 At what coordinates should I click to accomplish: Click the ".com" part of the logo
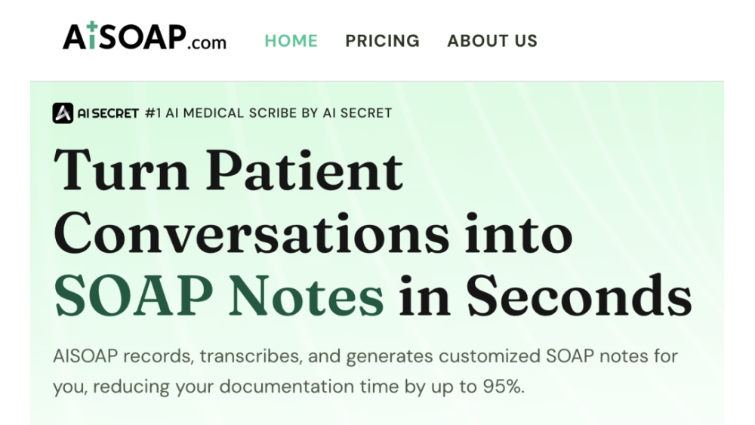(x=206, y=42)
